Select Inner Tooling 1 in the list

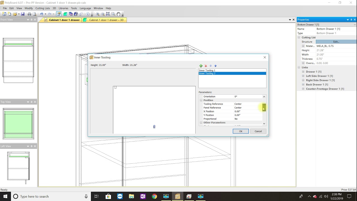pos(232,70)
